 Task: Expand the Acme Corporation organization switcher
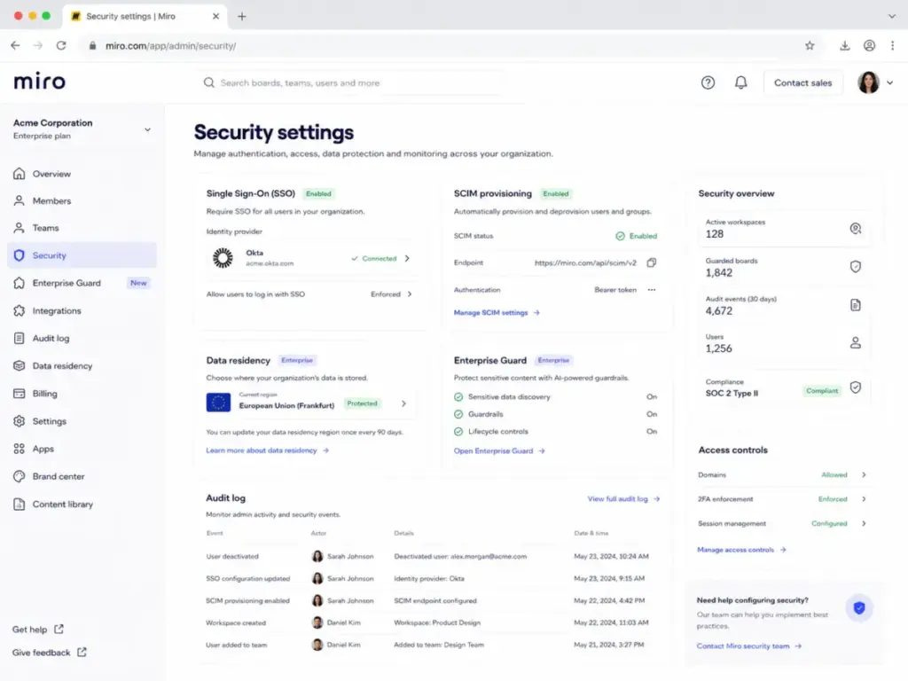point(148,129)
